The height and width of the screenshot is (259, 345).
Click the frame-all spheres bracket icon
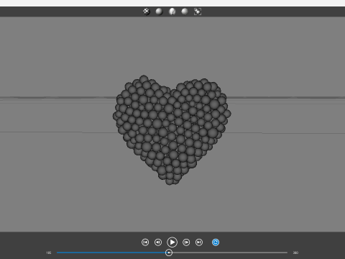[198, 12]
